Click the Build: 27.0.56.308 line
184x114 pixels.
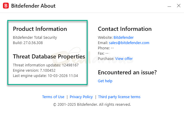coord(28,43)
